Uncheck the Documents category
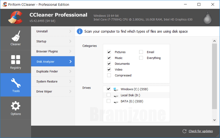 point(109,64)
